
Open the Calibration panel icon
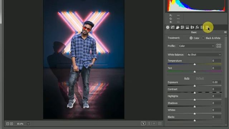[x=202, y=27]
